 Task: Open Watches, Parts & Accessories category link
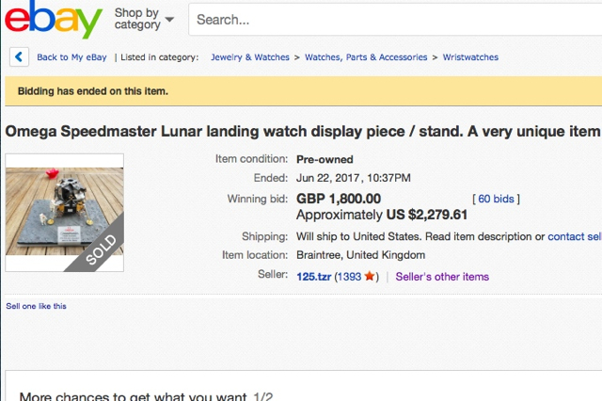coord(366,57)
